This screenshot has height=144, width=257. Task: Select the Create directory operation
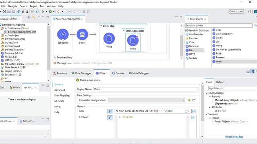tap(222, 34)
